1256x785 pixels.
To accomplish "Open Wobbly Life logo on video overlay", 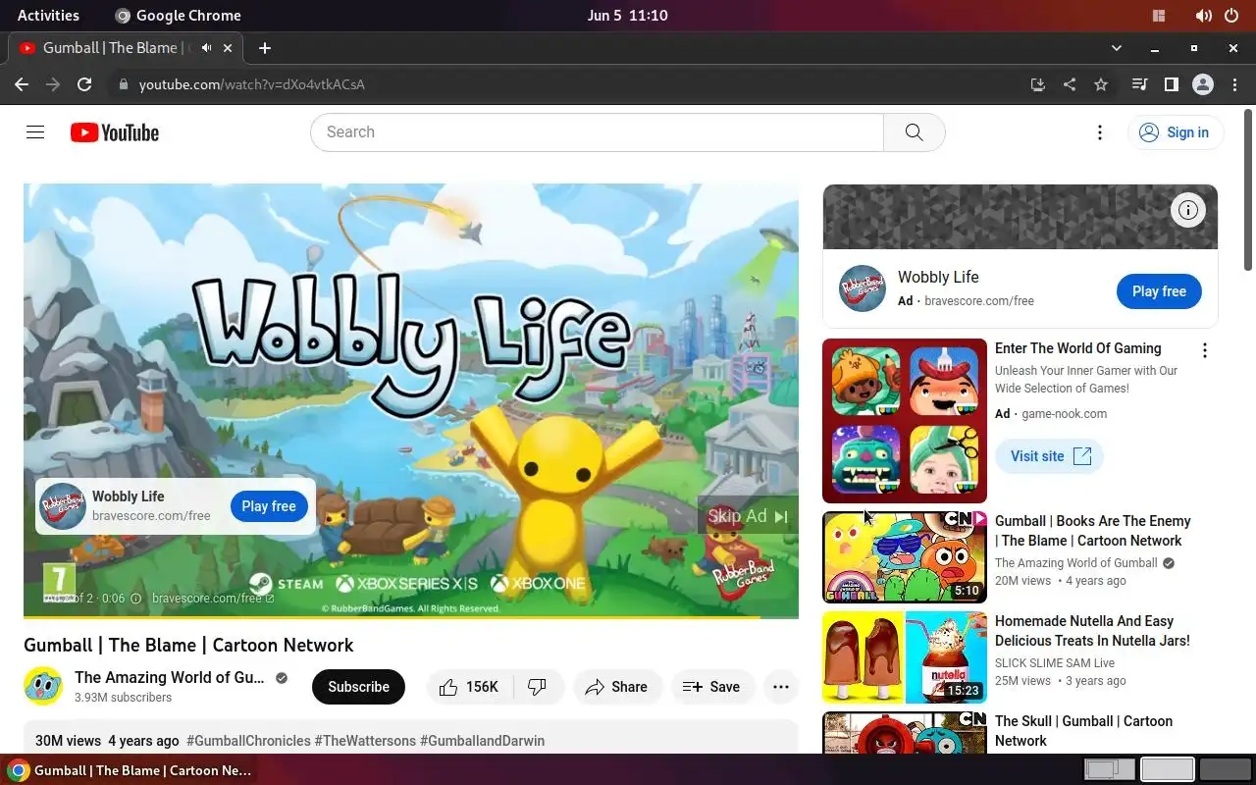I will [x=63, y=506].
